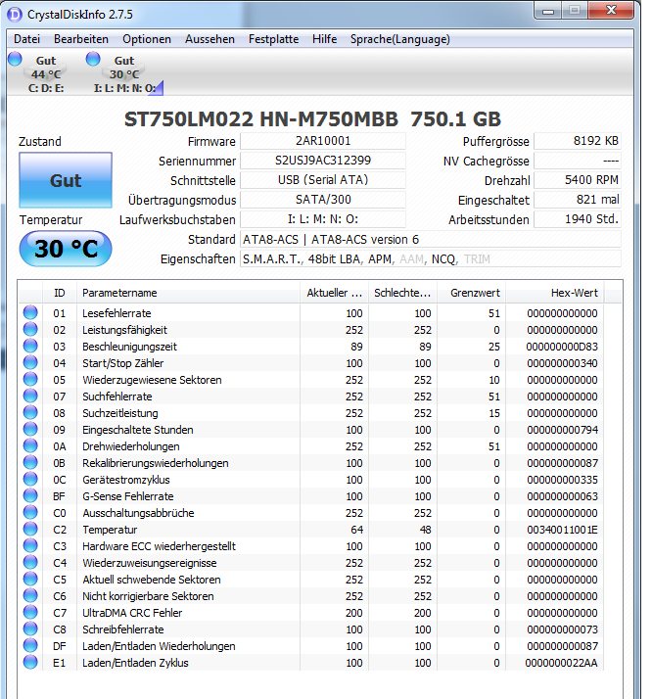
Task: Click hex value 0000000022AA
Action: [562, 663]
